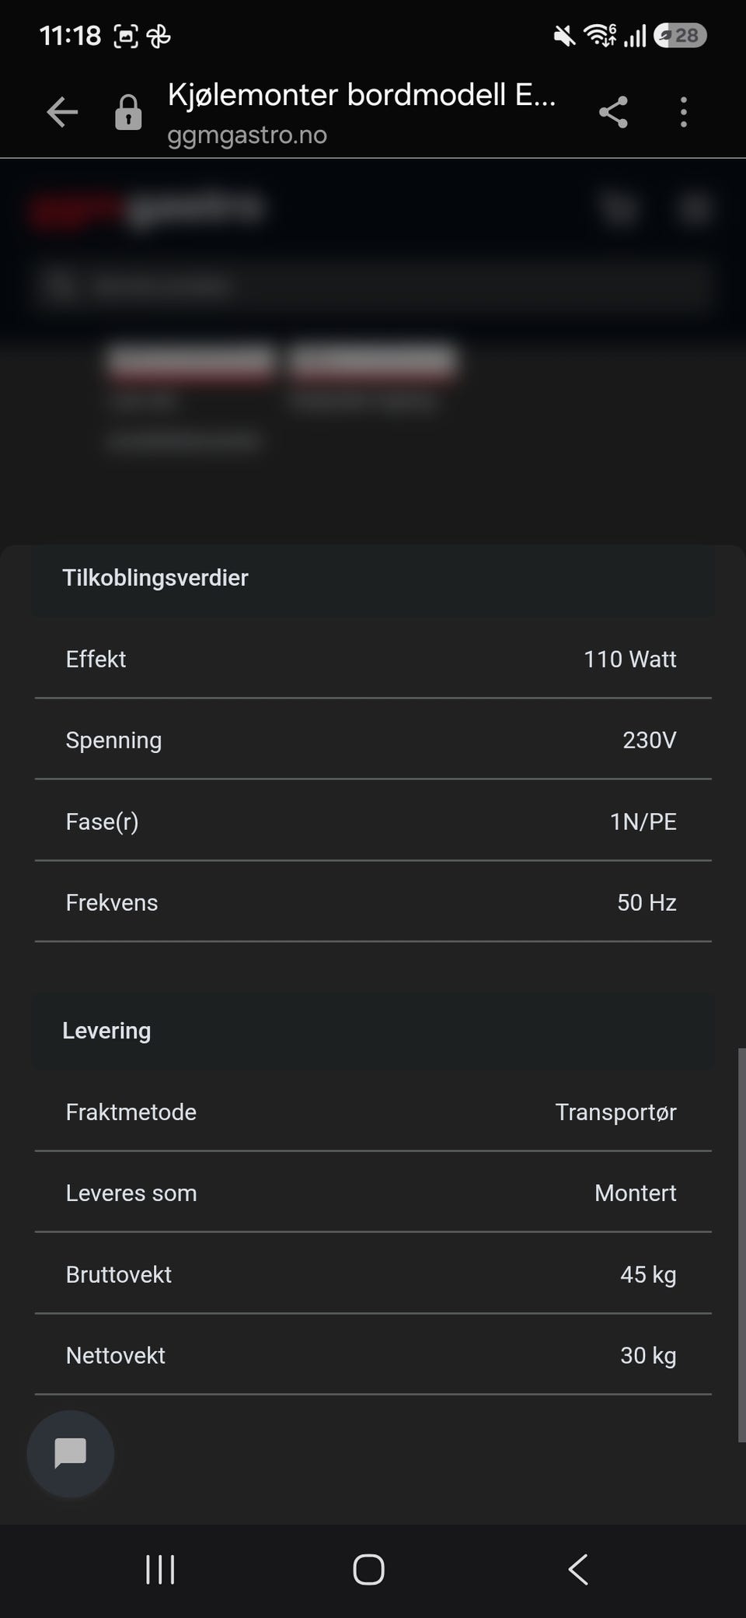
Task: Share the page via share icon
Action: coord(613,113)
